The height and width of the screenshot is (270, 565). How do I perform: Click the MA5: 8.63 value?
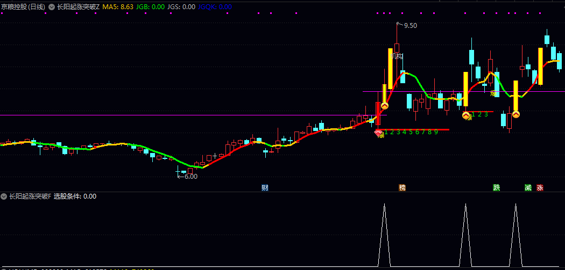click(118, 7)
